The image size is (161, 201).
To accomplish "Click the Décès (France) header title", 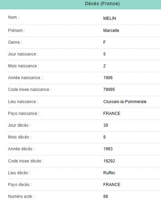I will tap(102, 3).
